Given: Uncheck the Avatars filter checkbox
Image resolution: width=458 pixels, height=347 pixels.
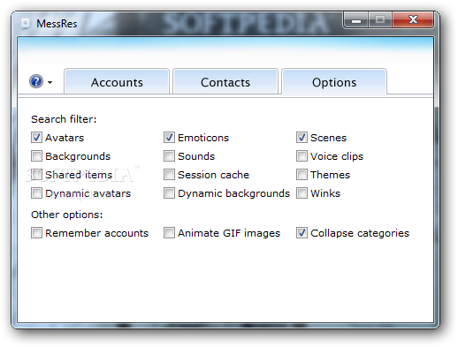Looking at the screenshot, I should 36,138.
